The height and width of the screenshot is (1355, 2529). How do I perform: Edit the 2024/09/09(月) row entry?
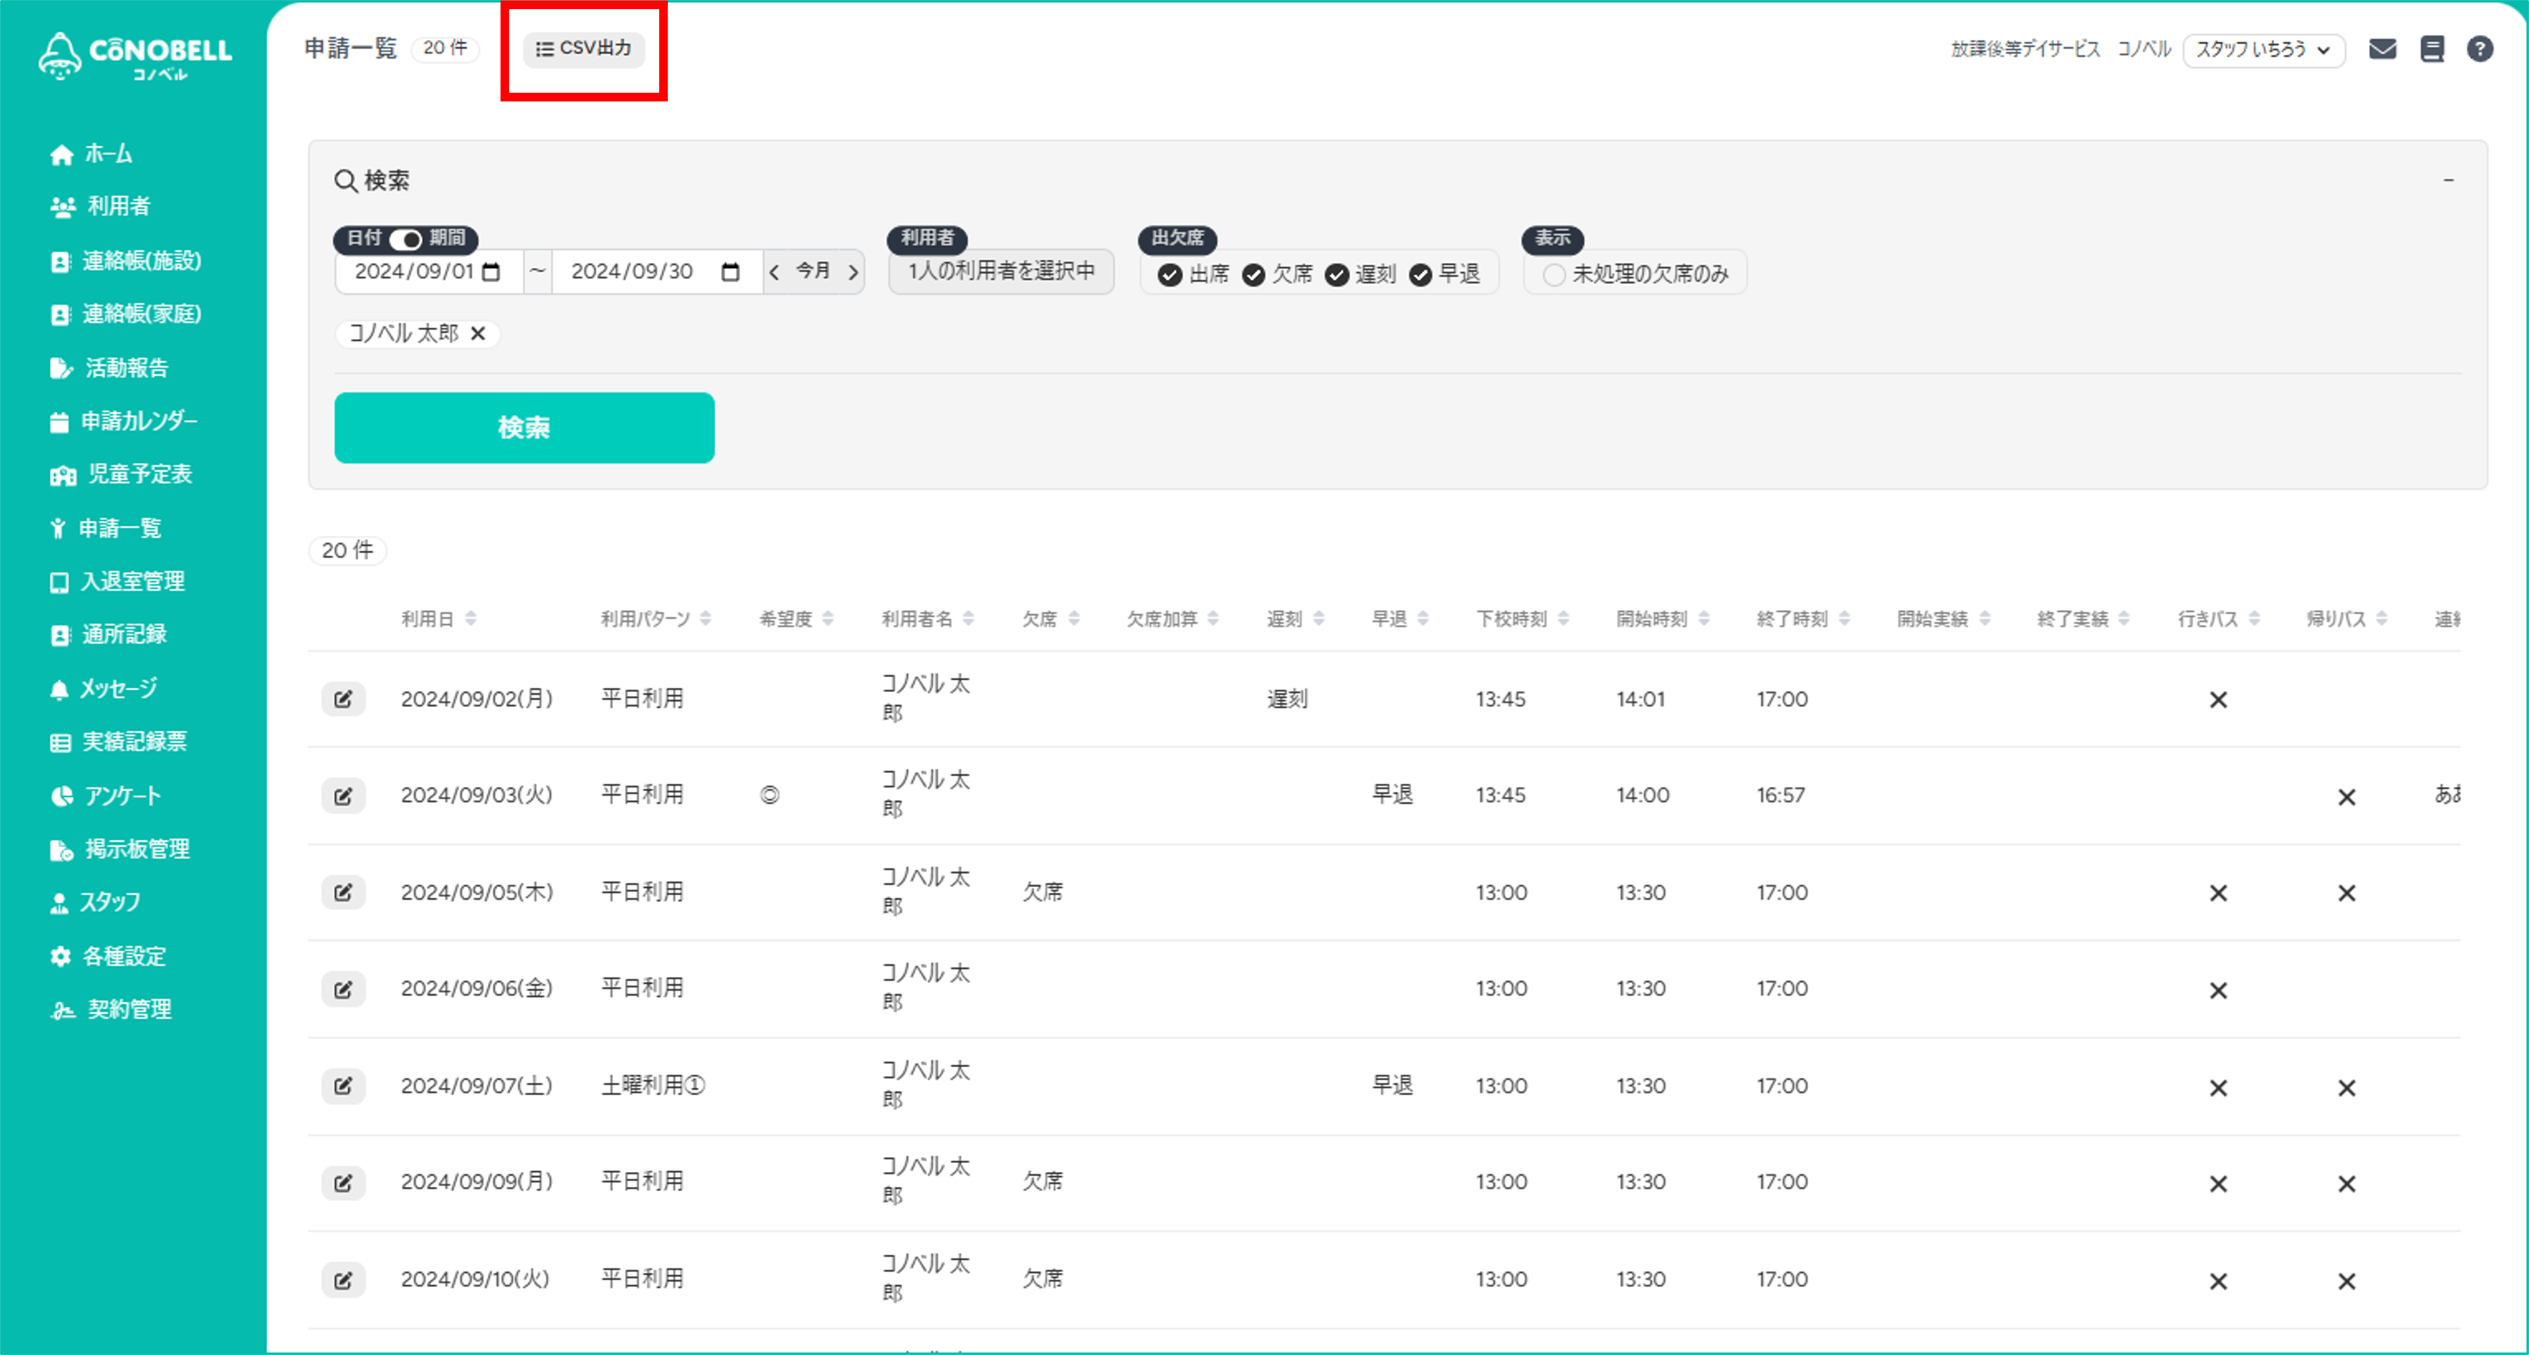click(343, 1182)
